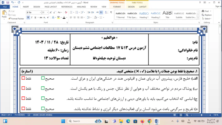Image resolution: width=222 pixels, height=125 pixels.
Task: Click the Find button
Action: point(205,11)
